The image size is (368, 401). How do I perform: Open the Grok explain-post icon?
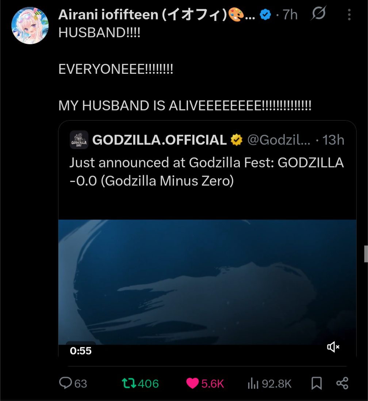(x=318, y=13)
